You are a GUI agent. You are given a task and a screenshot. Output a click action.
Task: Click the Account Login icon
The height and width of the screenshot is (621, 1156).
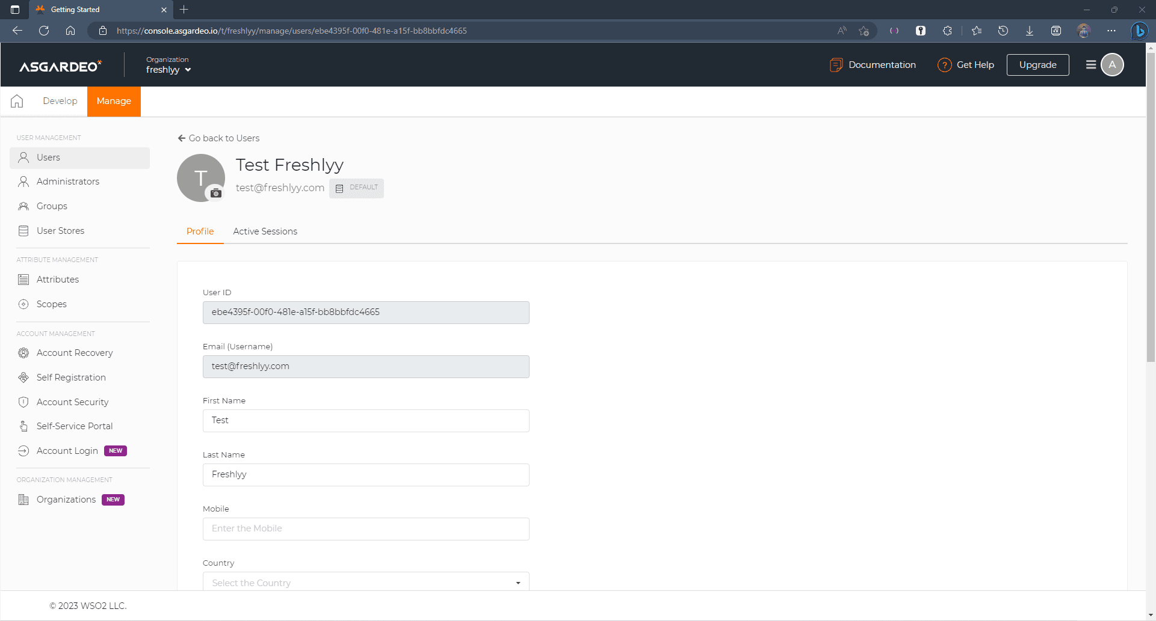[x=23, y=451]
